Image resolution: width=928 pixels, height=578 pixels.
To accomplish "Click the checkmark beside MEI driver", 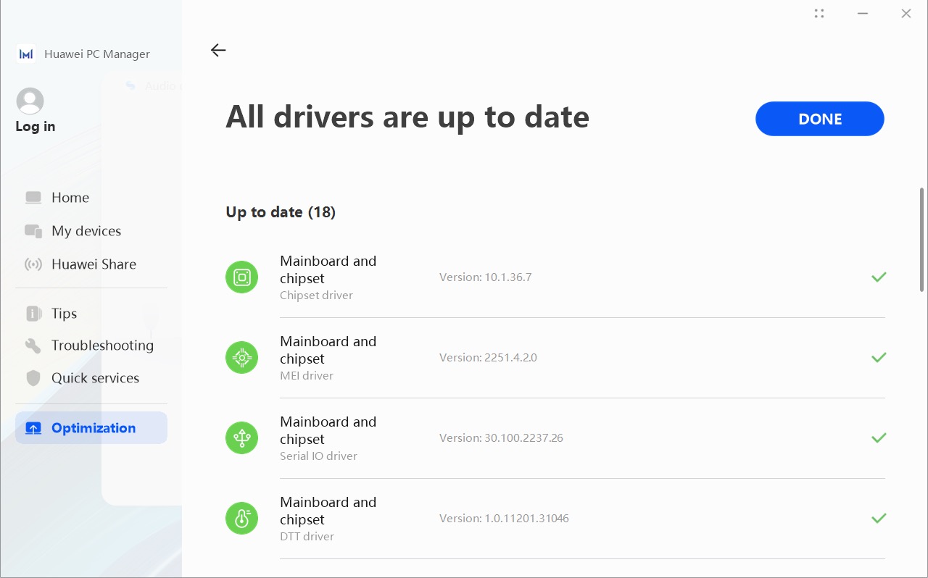I will (879, 357).
